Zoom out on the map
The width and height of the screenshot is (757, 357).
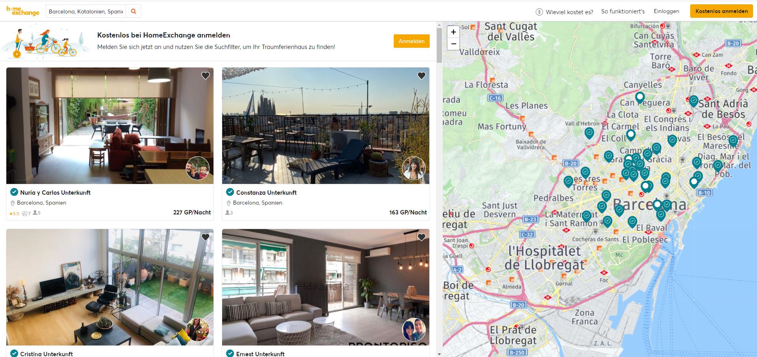(x=453, y=44)
